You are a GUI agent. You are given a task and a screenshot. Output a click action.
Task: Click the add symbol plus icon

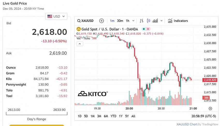[101, 21]
